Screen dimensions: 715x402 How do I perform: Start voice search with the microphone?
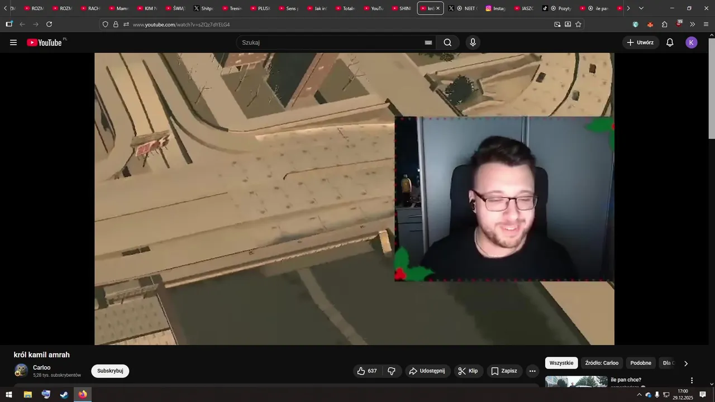473,42
